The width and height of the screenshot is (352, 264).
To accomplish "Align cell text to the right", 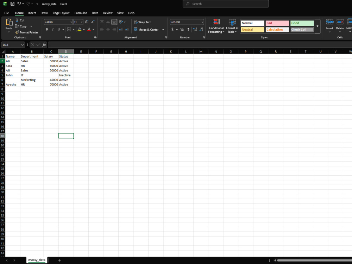I will (114, 30).
